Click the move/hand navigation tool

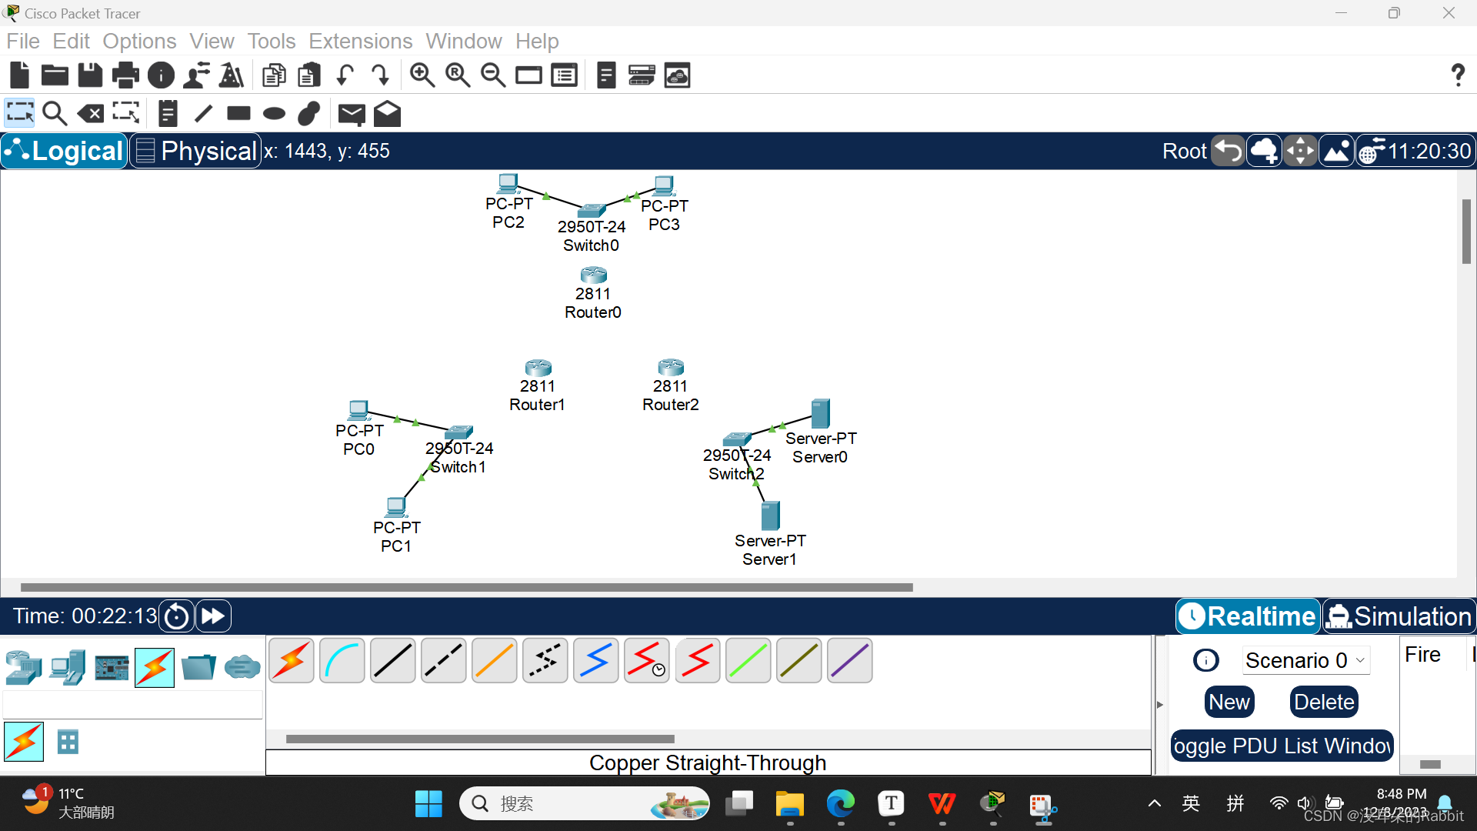pyautogui.click(x=1301, y=151)
